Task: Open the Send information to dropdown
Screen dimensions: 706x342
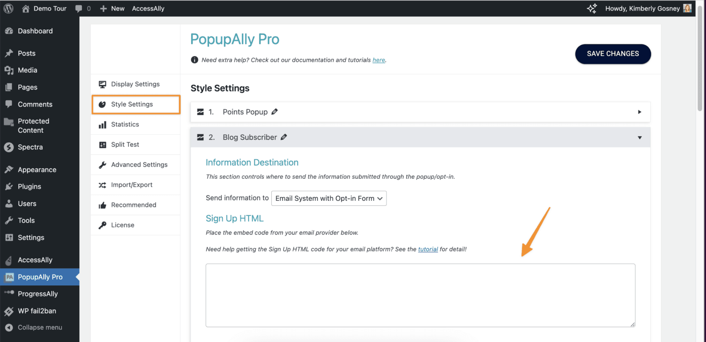Action: (328, 198)
